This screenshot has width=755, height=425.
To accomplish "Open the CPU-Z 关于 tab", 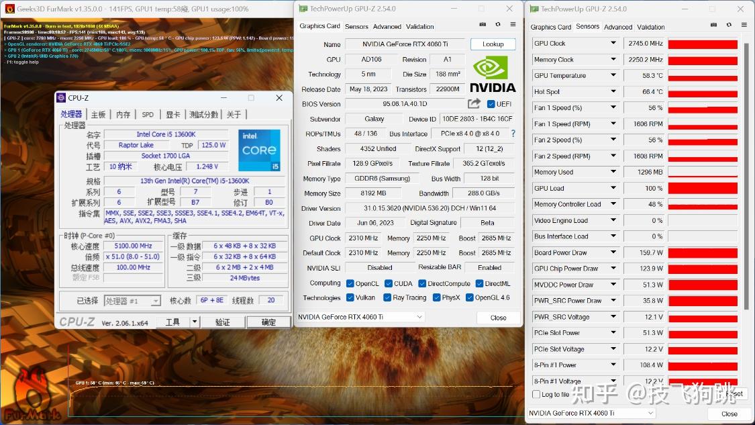I will click(234, 114).
